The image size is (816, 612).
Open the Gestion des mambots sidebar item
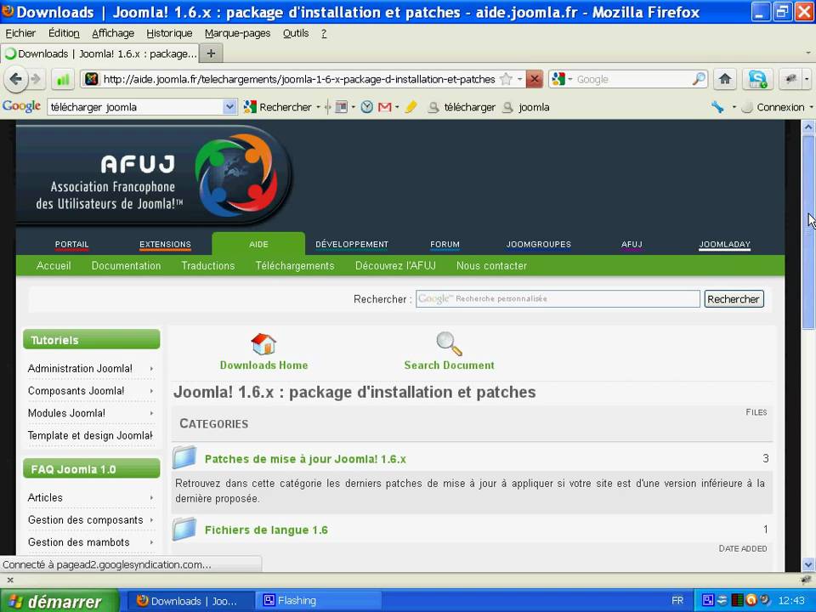point(78,542)
